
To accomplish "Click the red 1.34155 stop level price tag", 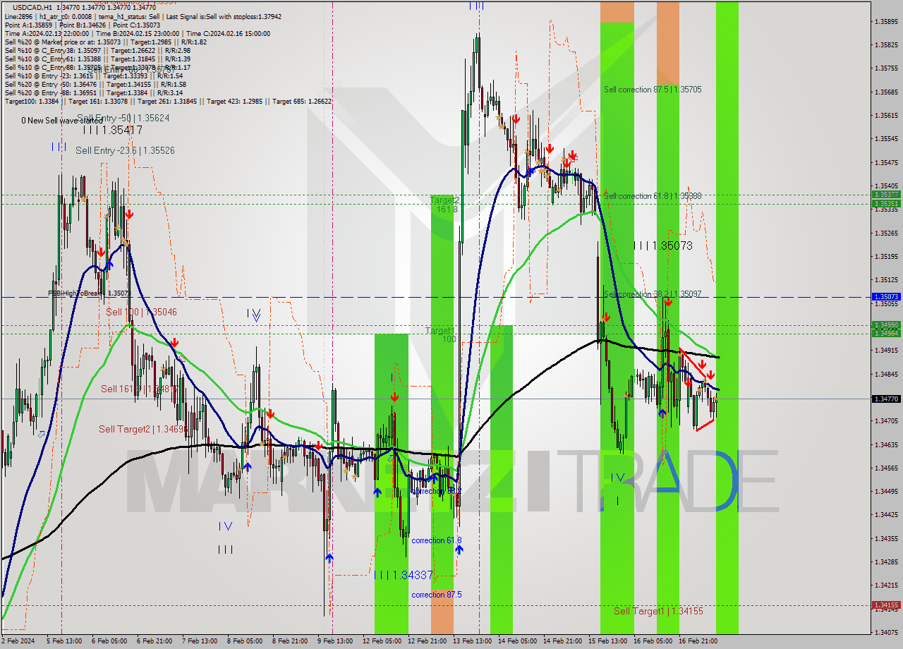I will click(885, 604).
